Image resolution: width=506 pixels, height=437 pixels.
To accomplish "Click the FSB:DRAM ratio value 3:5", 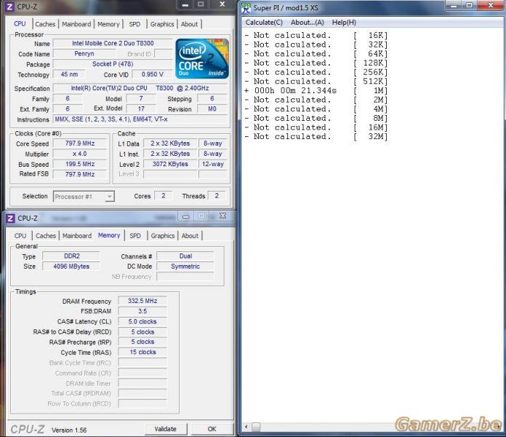I will (142, 311).
